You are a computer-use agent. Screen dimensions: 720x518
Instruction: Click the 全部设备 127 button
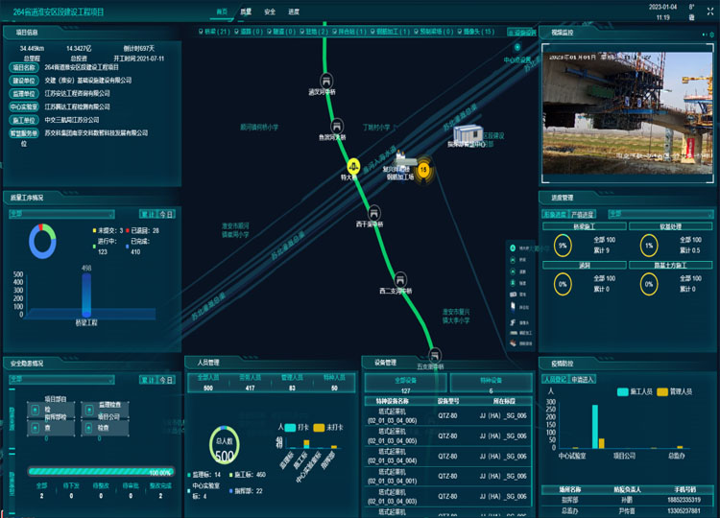tap(405, 385)
